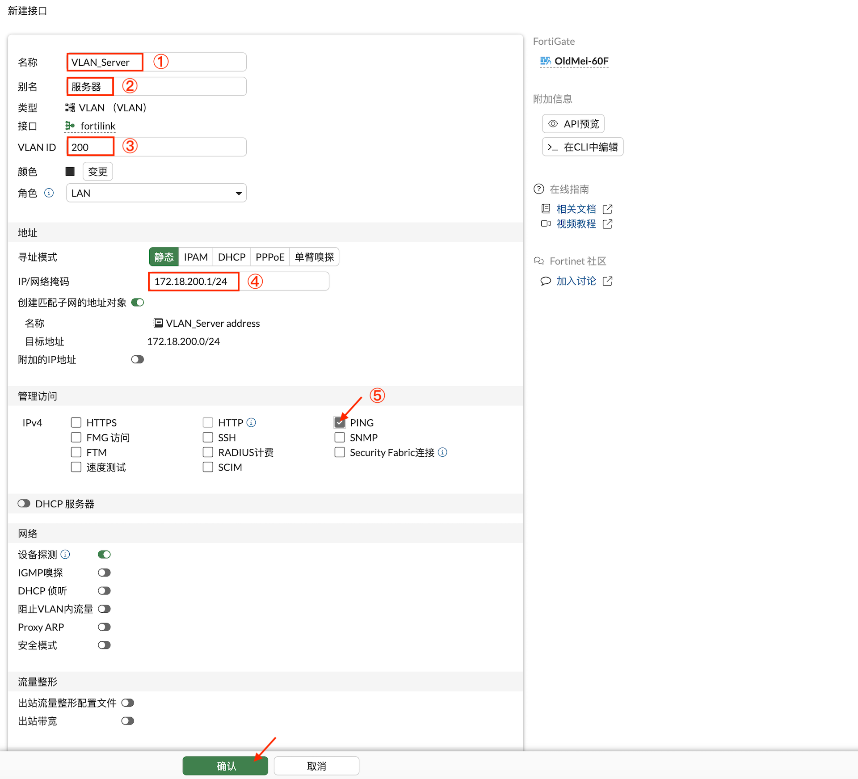Click the speech bubble icon beside 加入讨论
The image size is (858, 779).
[546, 281]
